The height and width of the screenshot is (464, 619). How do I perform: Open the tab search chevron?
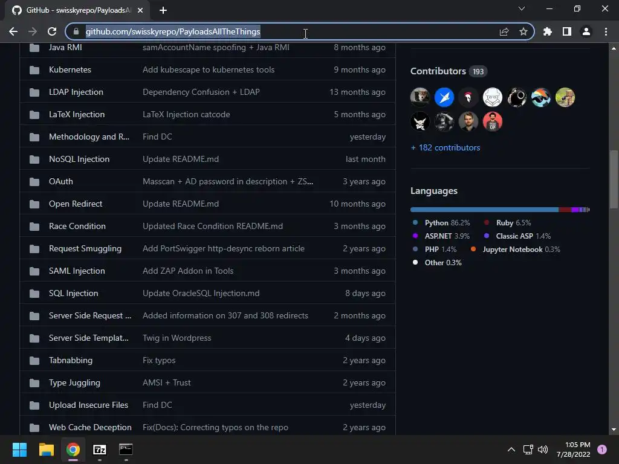tap(522, 8)
